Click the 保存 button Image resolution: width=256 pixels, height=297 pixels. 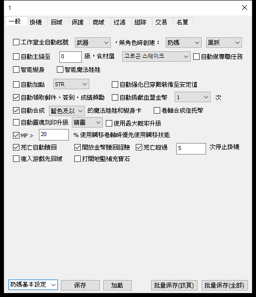[x=80, y=285]
